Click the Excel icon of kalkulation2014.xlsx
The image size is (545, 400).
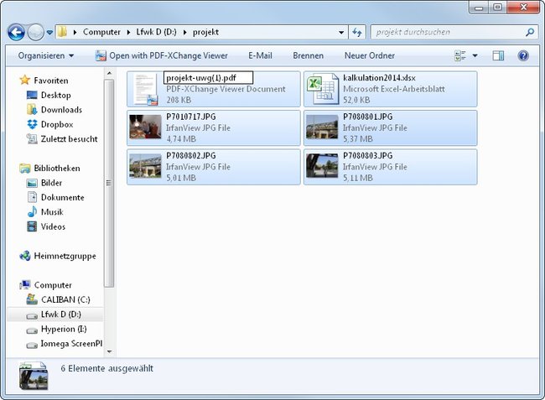click(322, 89)
